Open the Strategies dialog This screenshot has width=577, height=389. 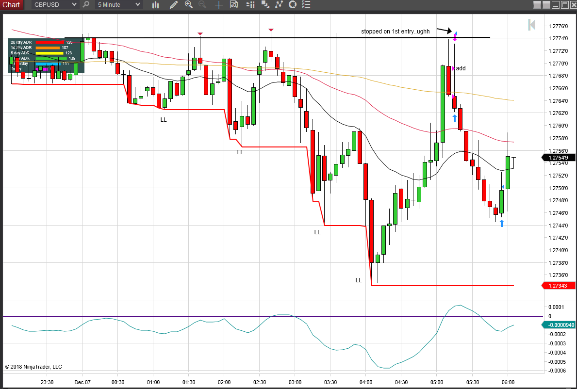pyautogui.click(x=293, y=5)
